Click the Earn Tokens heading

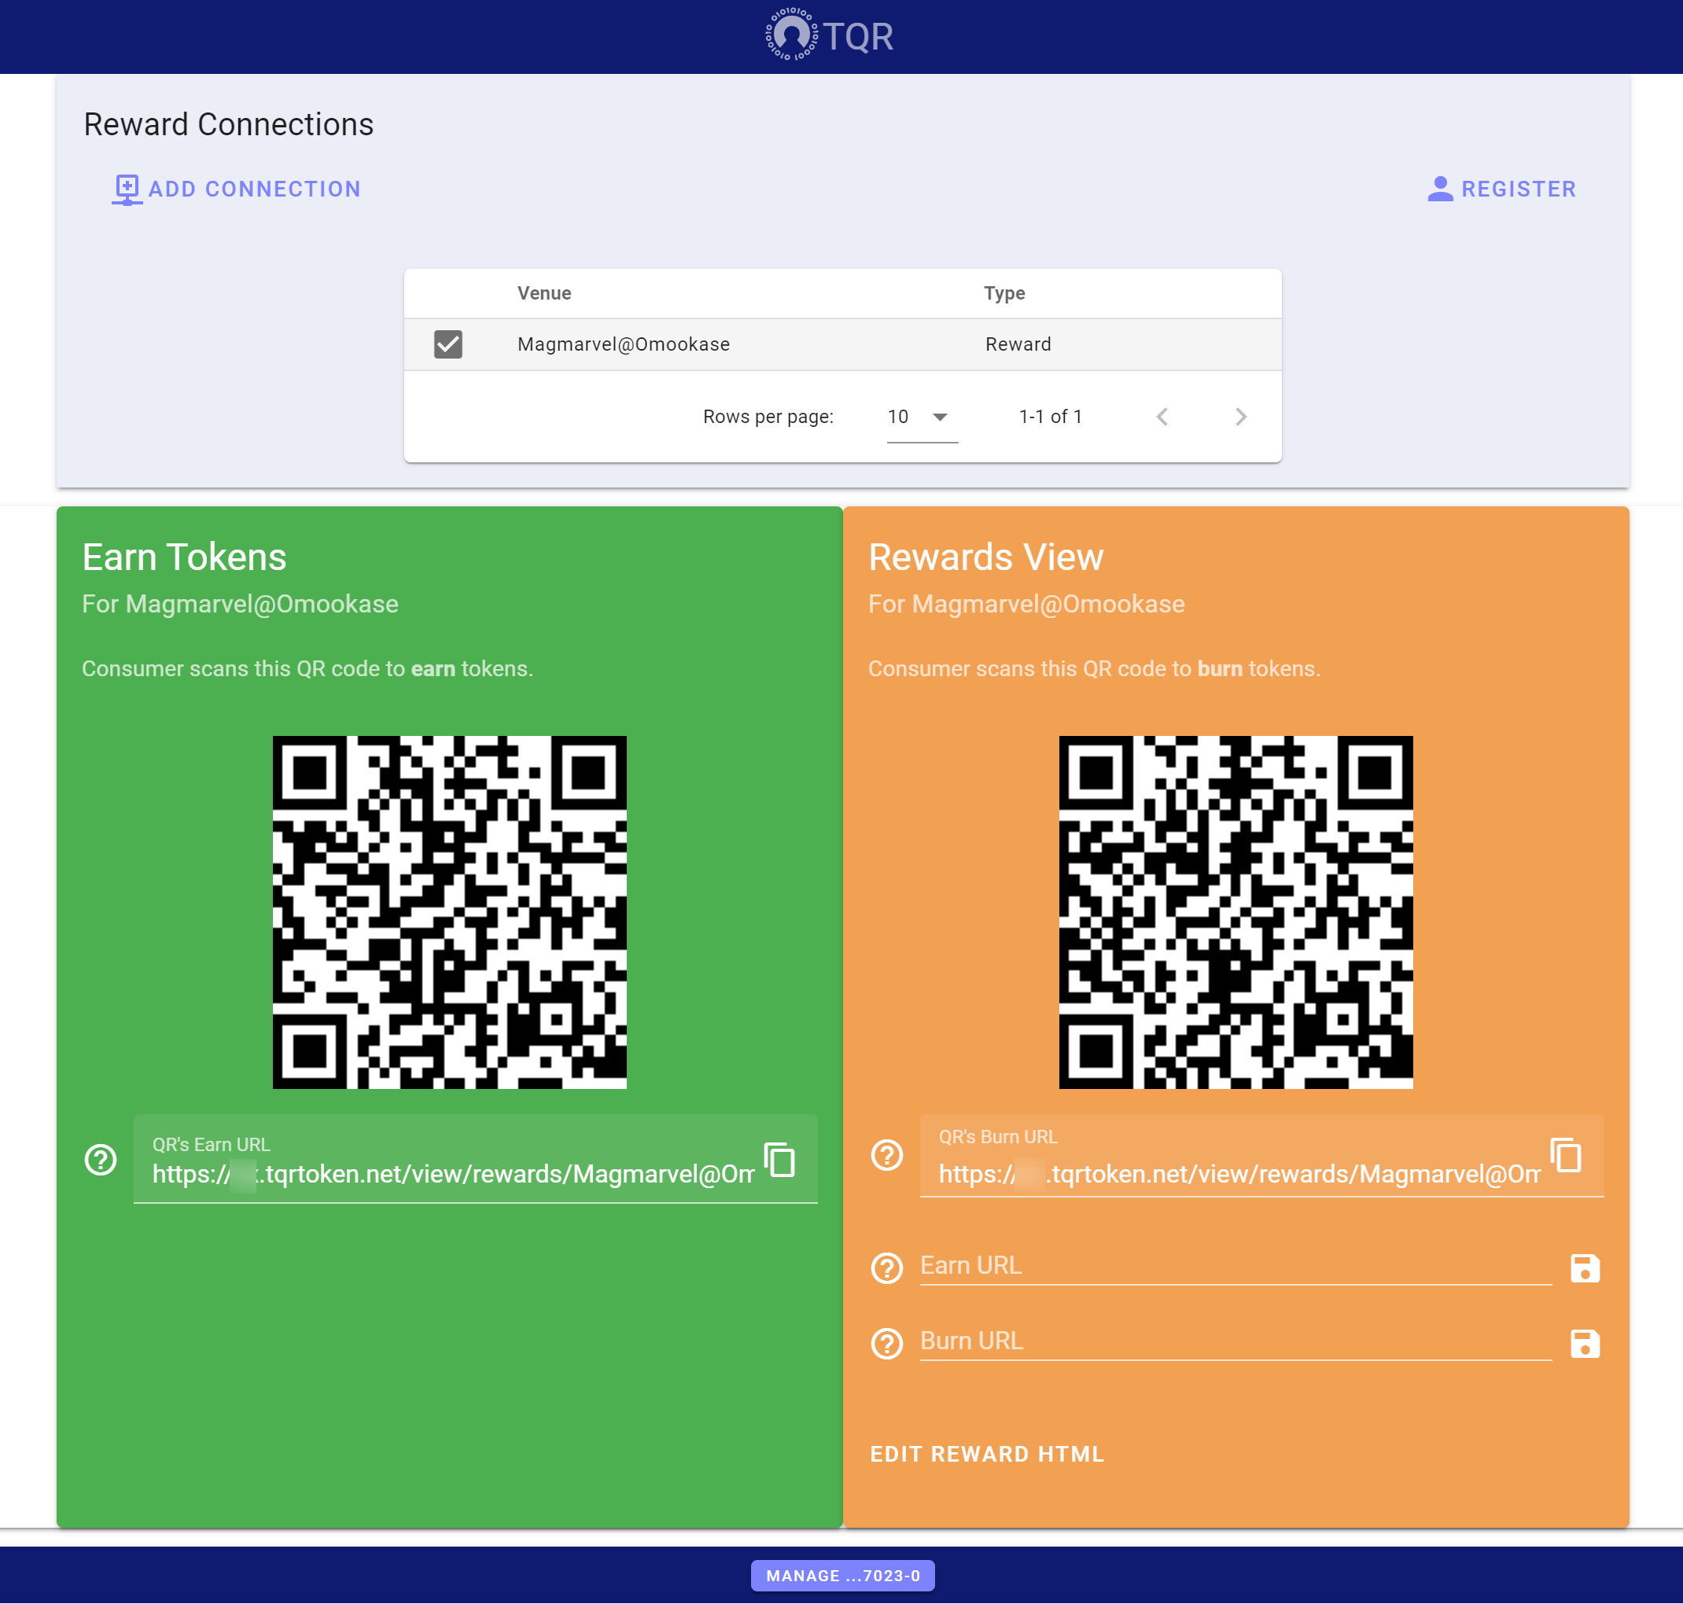point(184,557)
